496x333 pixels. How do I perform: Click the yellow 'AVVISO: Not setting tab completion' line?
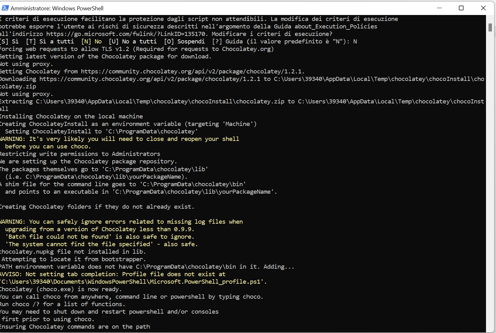112,274
